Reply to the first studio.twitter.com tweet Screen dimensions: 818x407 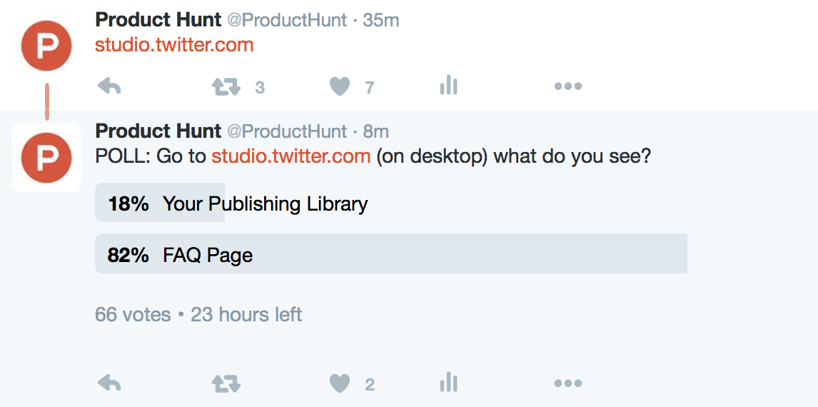(x=109, y=86)
